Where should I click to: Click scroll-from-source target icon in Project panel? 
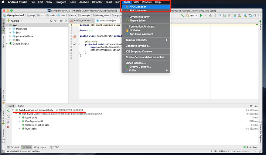click(51, 21)
